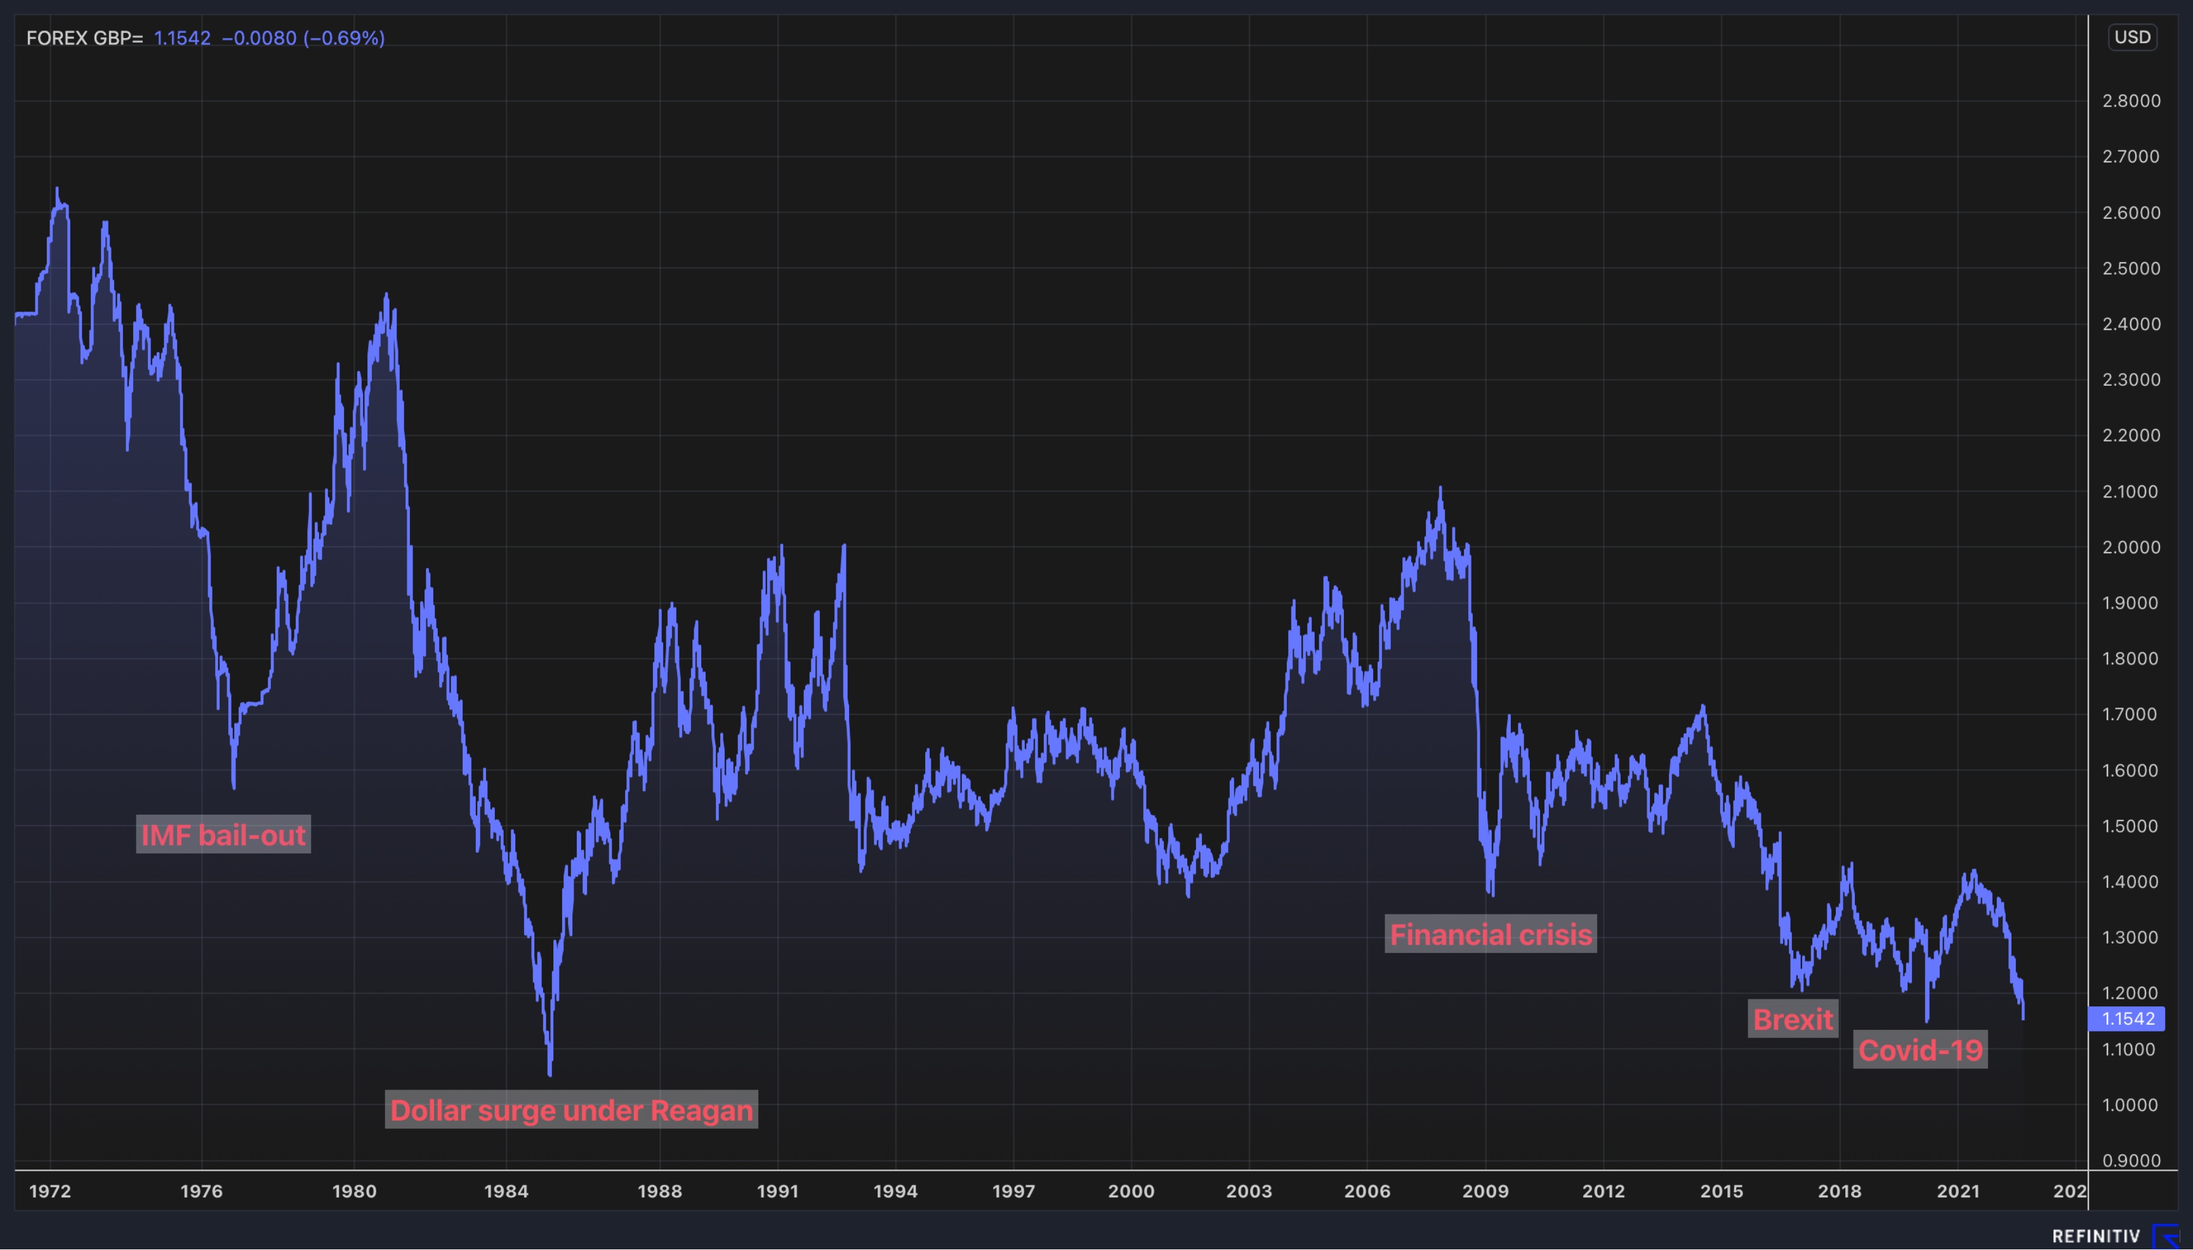Click the 2.8000 price axis label
Image resolution: width=2193 pixels, height=1250 pixels.
click(2131, 100)
